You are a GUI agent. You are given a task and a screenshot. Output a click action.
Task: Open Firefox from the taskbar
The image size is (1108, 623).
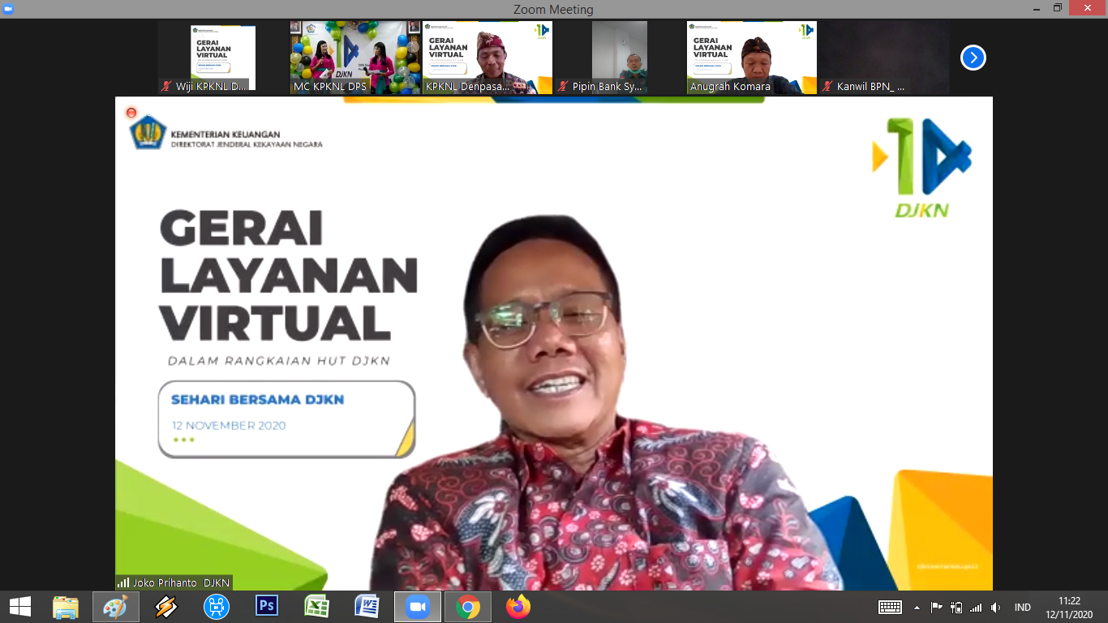518,607
